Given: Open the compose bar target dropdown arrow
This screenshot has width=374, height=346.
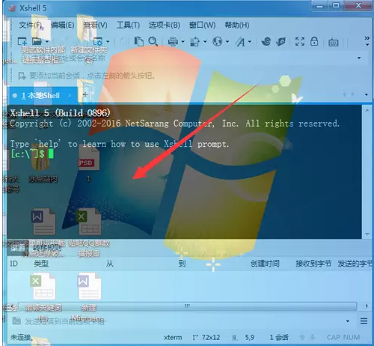Looking at the screenshot, I should (348, 321).
